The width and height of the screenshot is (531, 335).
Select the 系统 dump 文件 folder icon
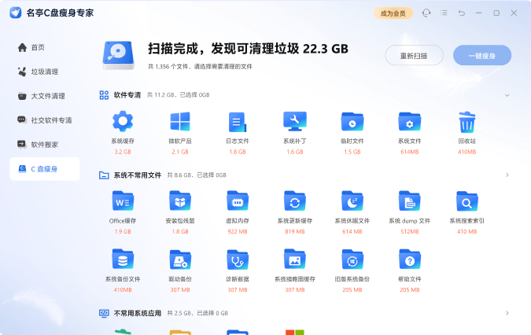click(410, 201)
